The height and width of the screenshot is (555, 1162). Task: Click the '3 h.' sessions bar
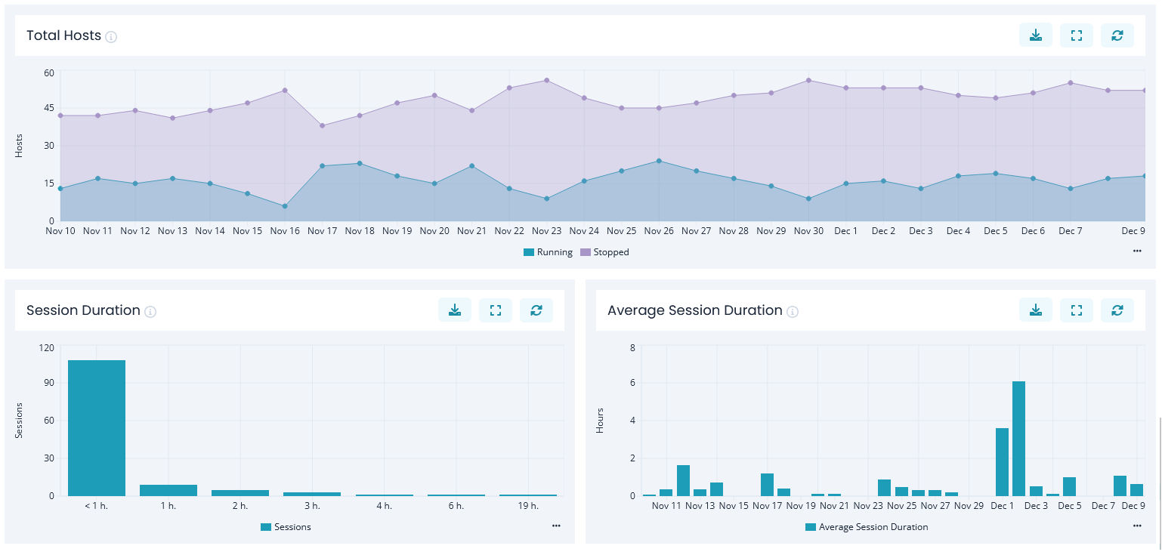[x=312, y=494]
